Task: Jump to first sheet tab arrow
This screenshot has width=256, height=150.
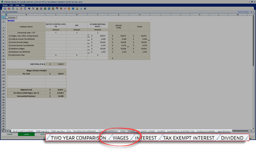Action: coord(3,131)
